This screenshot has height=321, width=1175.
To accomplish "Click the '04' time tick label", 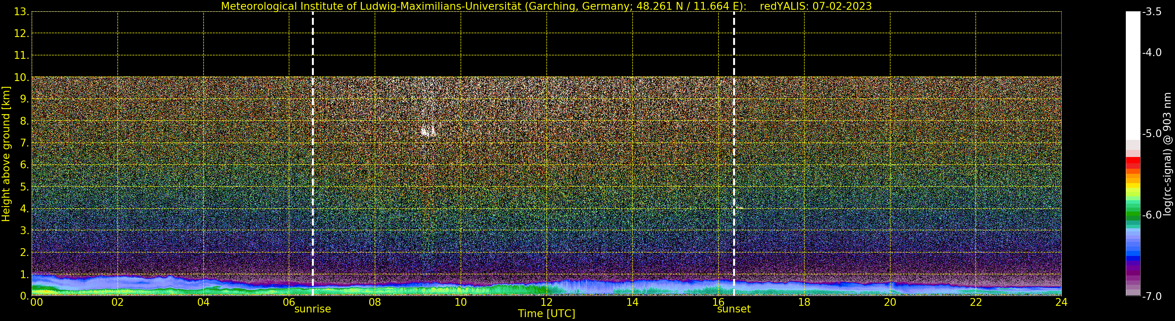I will click(x=203, y=302).
